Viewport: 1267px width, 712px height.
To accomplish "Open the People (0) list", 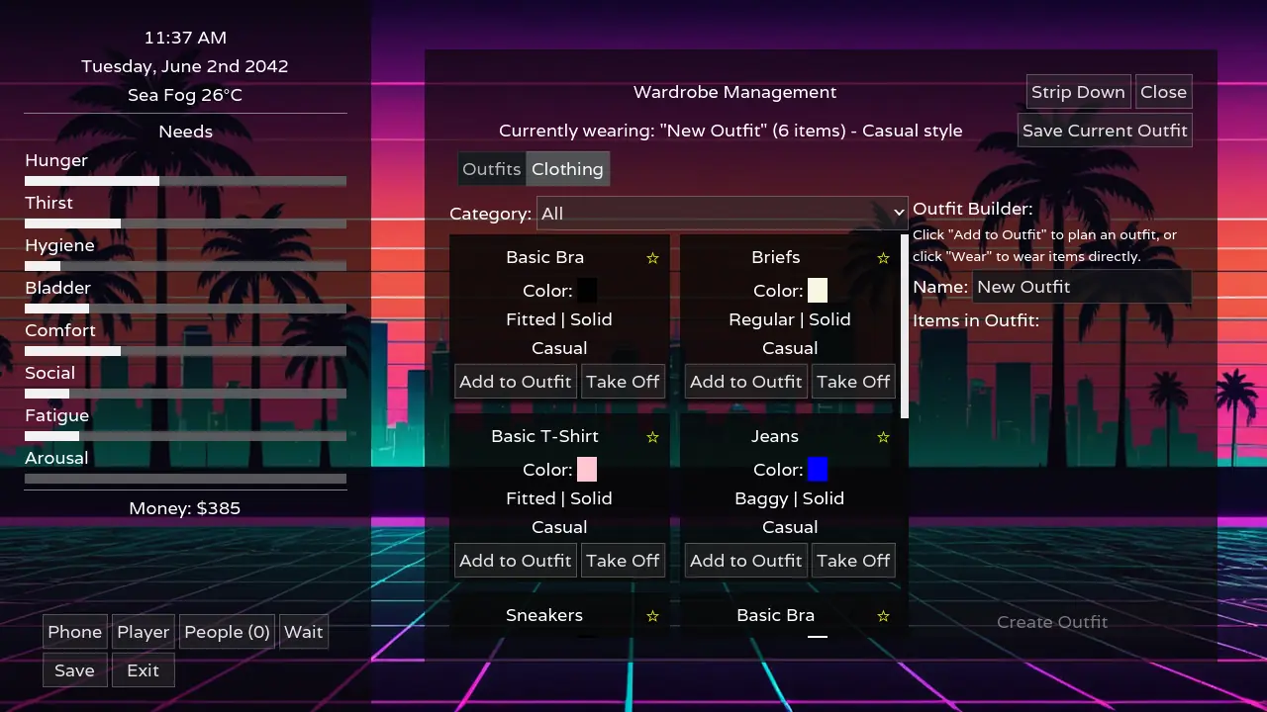I will pyautogui.click(x=227, y=632).
